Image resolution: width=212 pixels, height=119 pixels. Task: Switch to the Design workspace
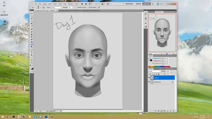coord(138,4)
